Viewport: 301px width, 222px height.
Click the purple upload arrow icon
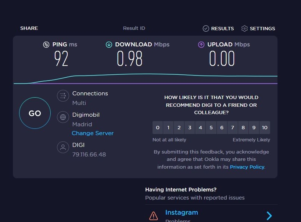click(x=201, y=45)
